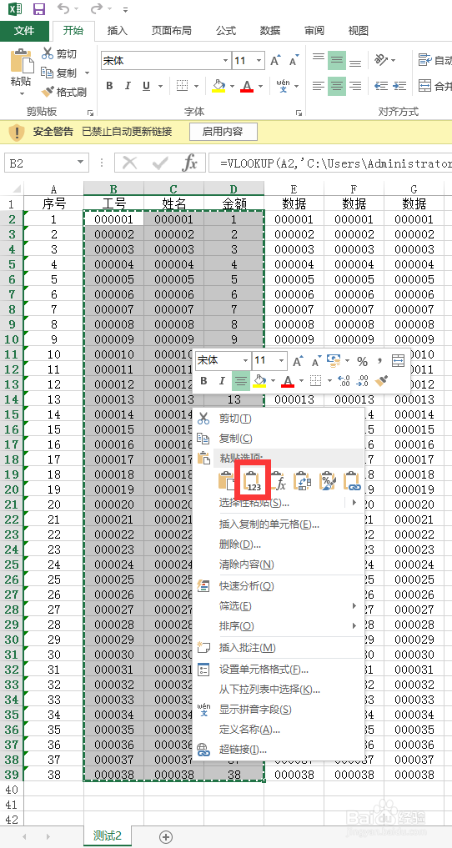Toggle align right in ribbon
Image resolution: width=452 pixels, height=848 pixels.
[x=355, y=85]
